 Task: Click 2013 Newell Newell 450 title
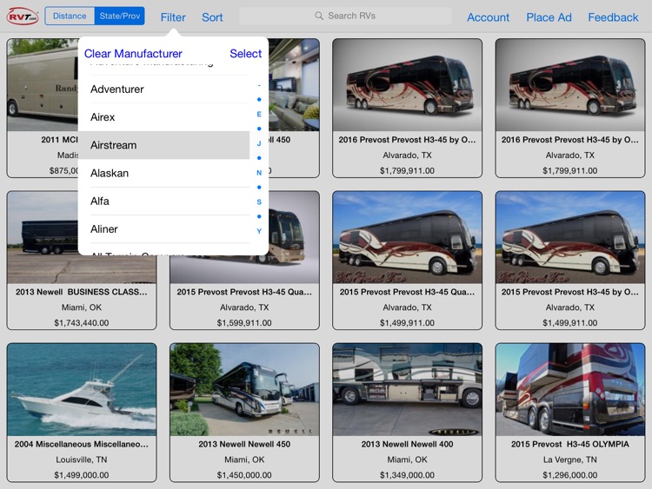point(244,444)
